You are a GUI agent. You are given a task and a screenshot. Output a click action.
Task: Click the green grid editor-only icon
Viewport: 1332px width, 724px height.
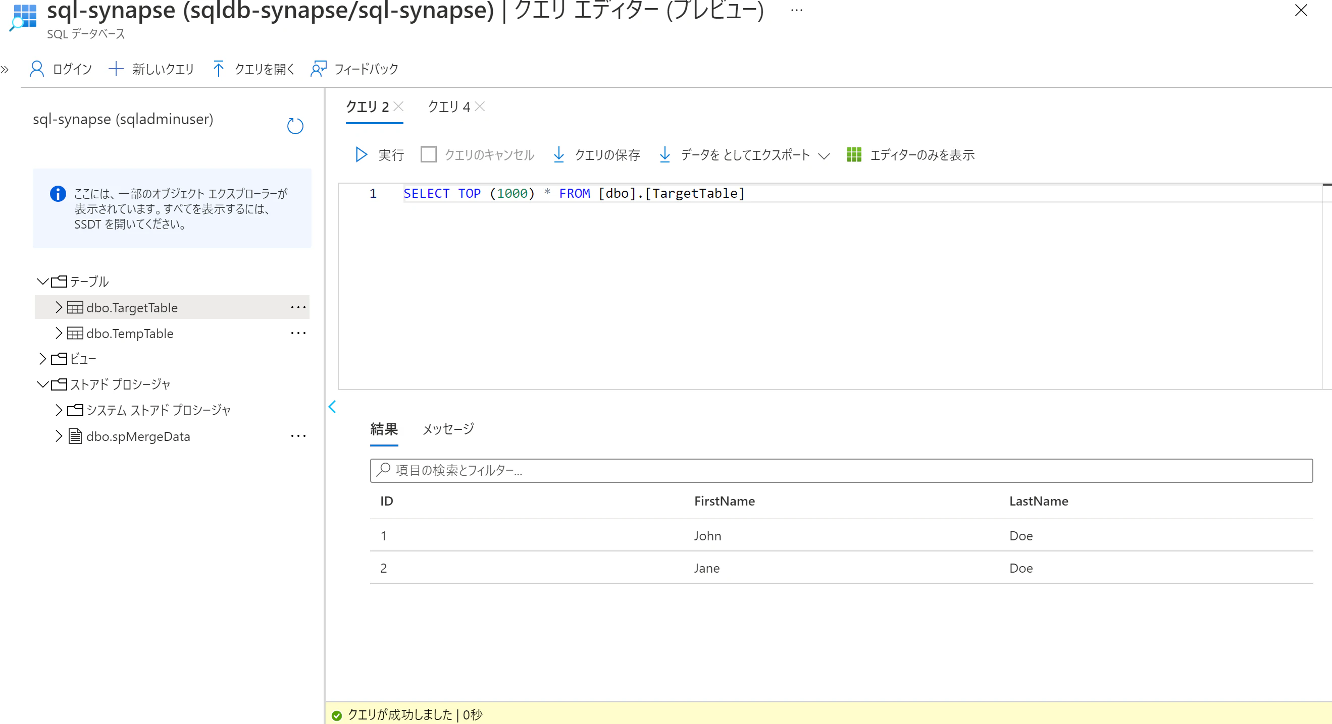[854, 154]
